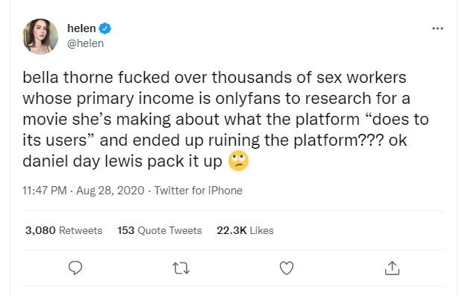Image resolution: width=471 pixels, height=296 pixels.
Task: Click the @helen handle
Action: click(86, 43)
